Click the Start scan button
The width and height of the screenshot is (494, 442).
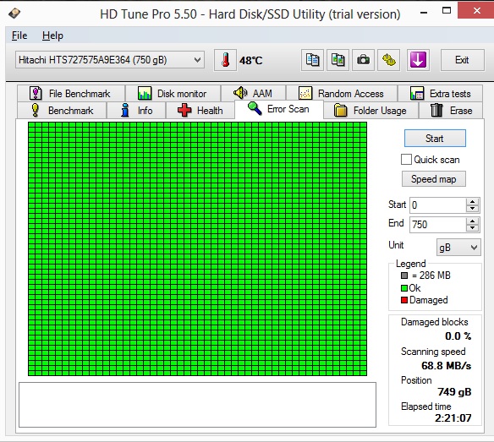[435, 139]
